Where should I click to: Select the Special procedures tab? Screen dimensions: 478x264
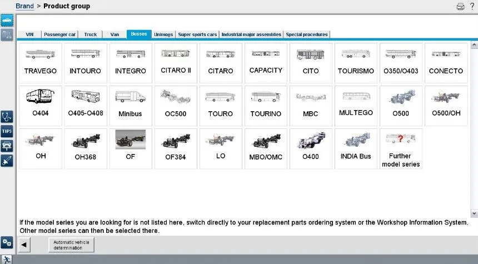pos(307,34)
